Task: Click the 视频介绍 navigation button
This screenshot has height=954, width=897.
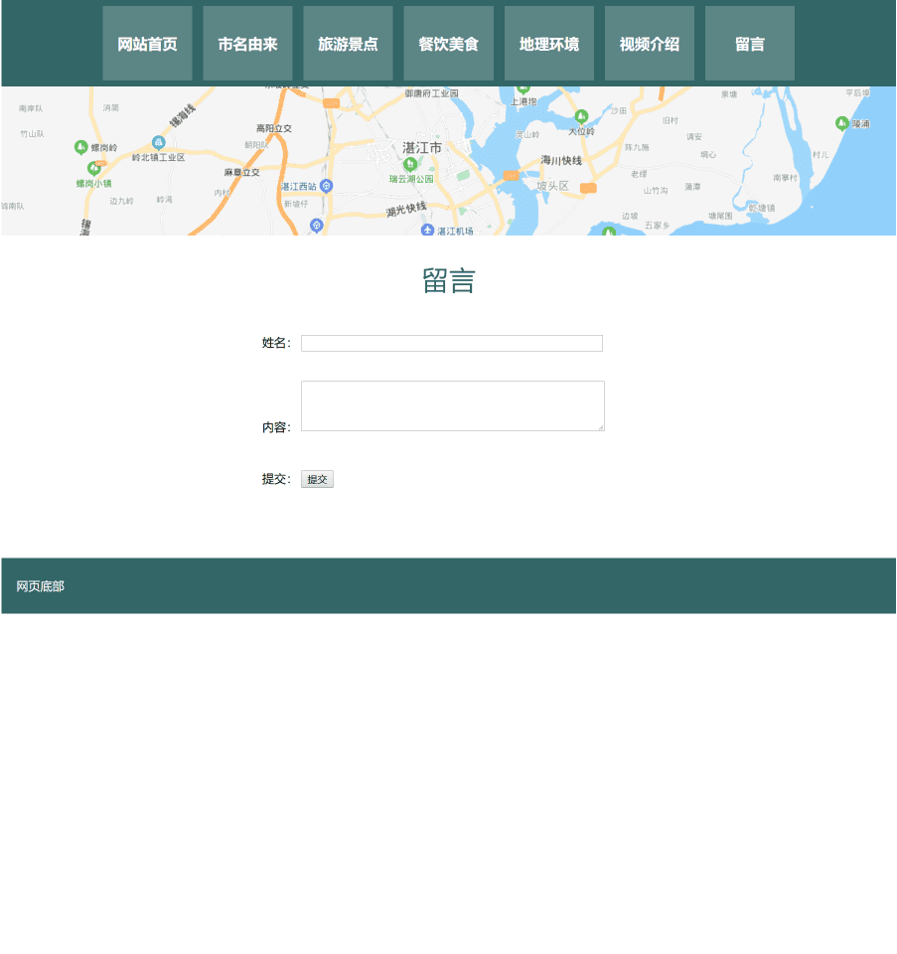Action: point(649,43)
